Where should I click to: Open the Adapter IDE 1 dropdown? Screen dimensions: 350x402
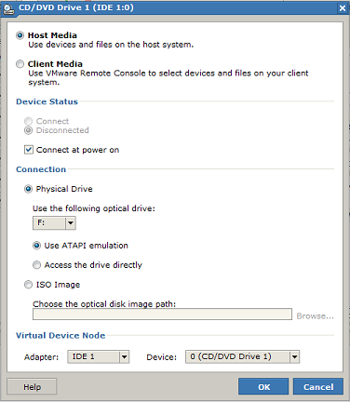(99, 356)
